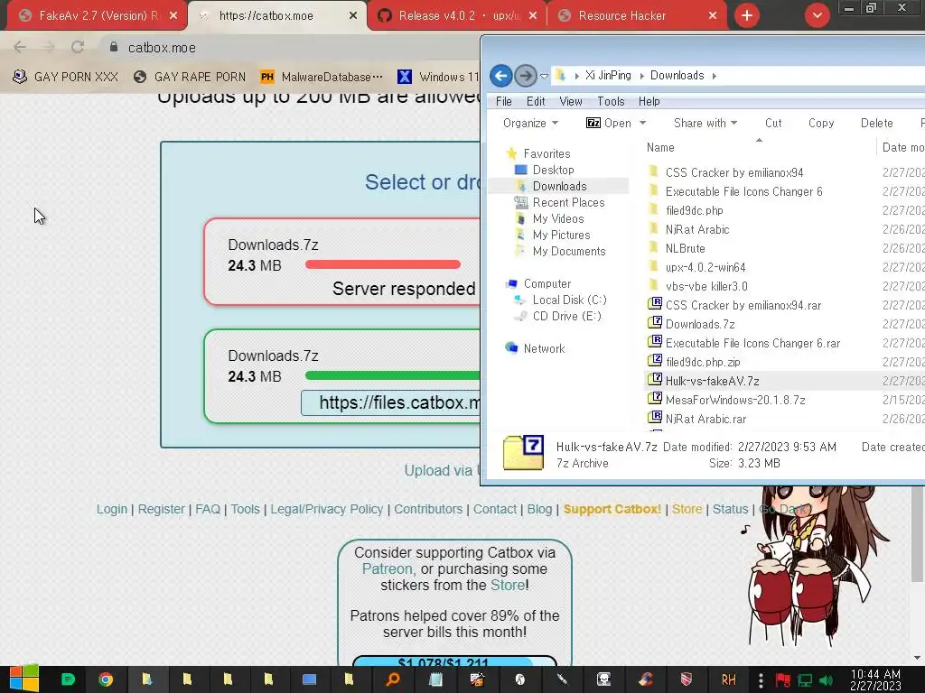
Task: Open the RH Resource Hacker taskbar icon
Action: tap(728, 679)
